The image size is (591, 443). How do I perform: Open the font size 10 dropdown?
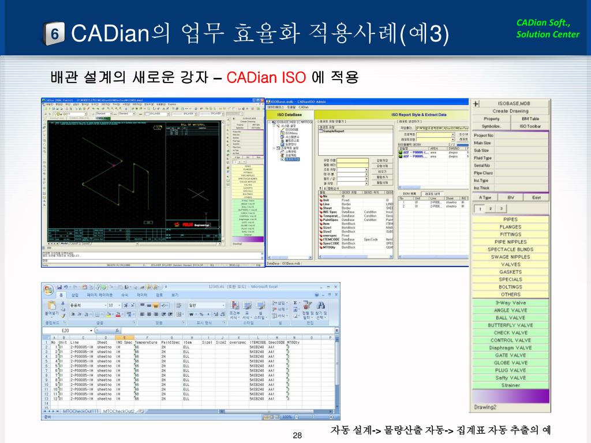click(x=119, y=305)
